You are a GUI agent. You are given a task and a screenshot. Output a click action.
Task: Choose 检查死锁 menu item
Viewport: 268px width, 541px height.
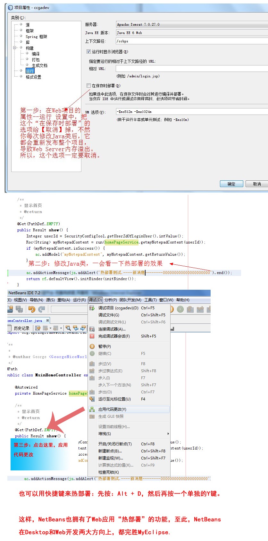(x=129, y=472)
